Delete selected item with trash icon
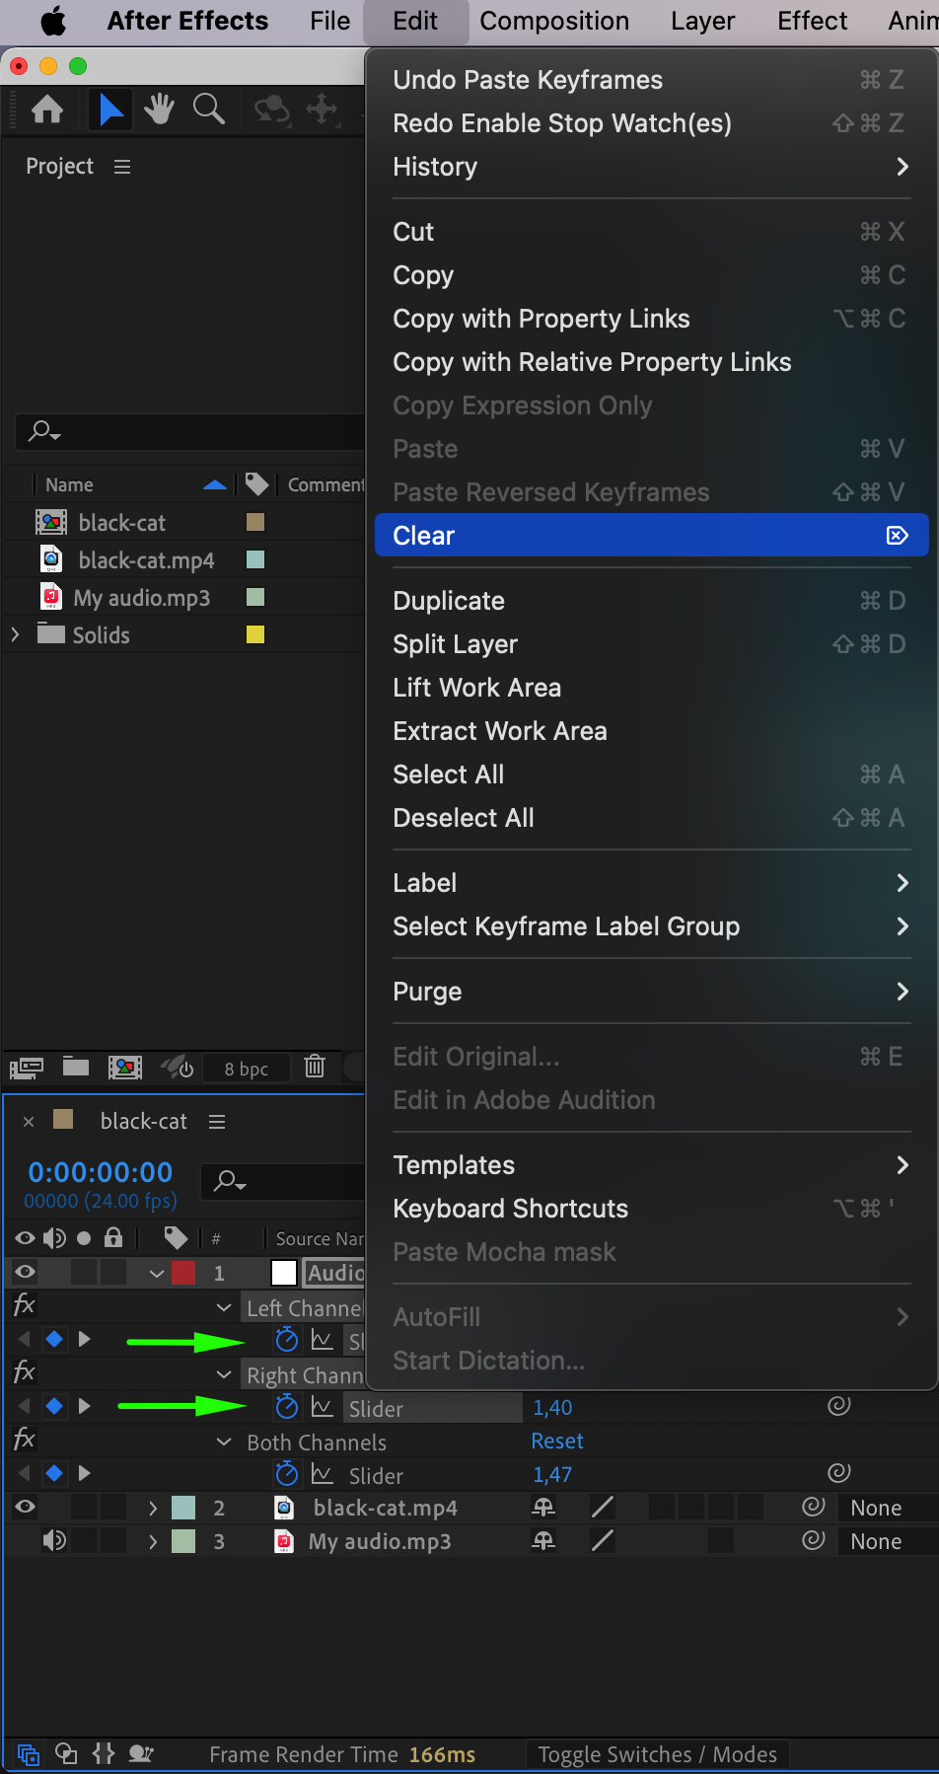939x1774 pixels. pos(315,1067)
